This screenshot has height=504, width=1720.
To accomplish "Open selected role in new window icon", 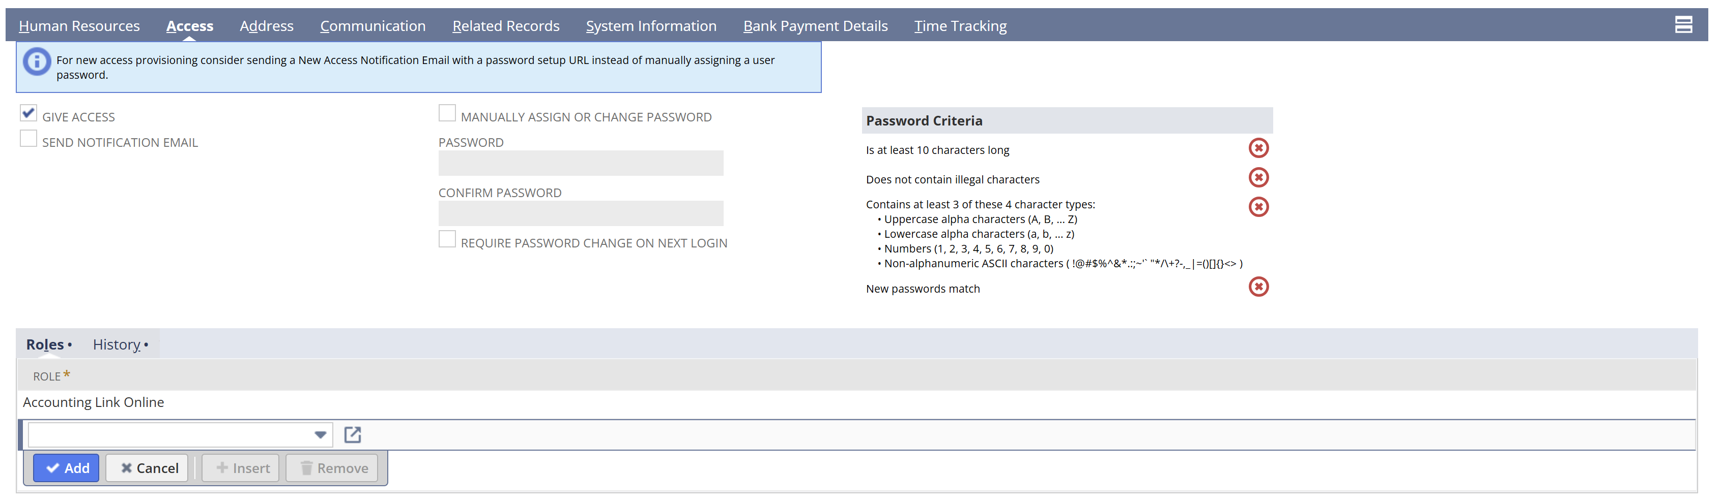I will coord(352,435).
